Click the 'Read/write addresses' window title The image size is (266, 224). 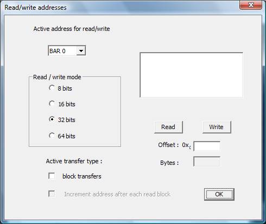(35, 8)
